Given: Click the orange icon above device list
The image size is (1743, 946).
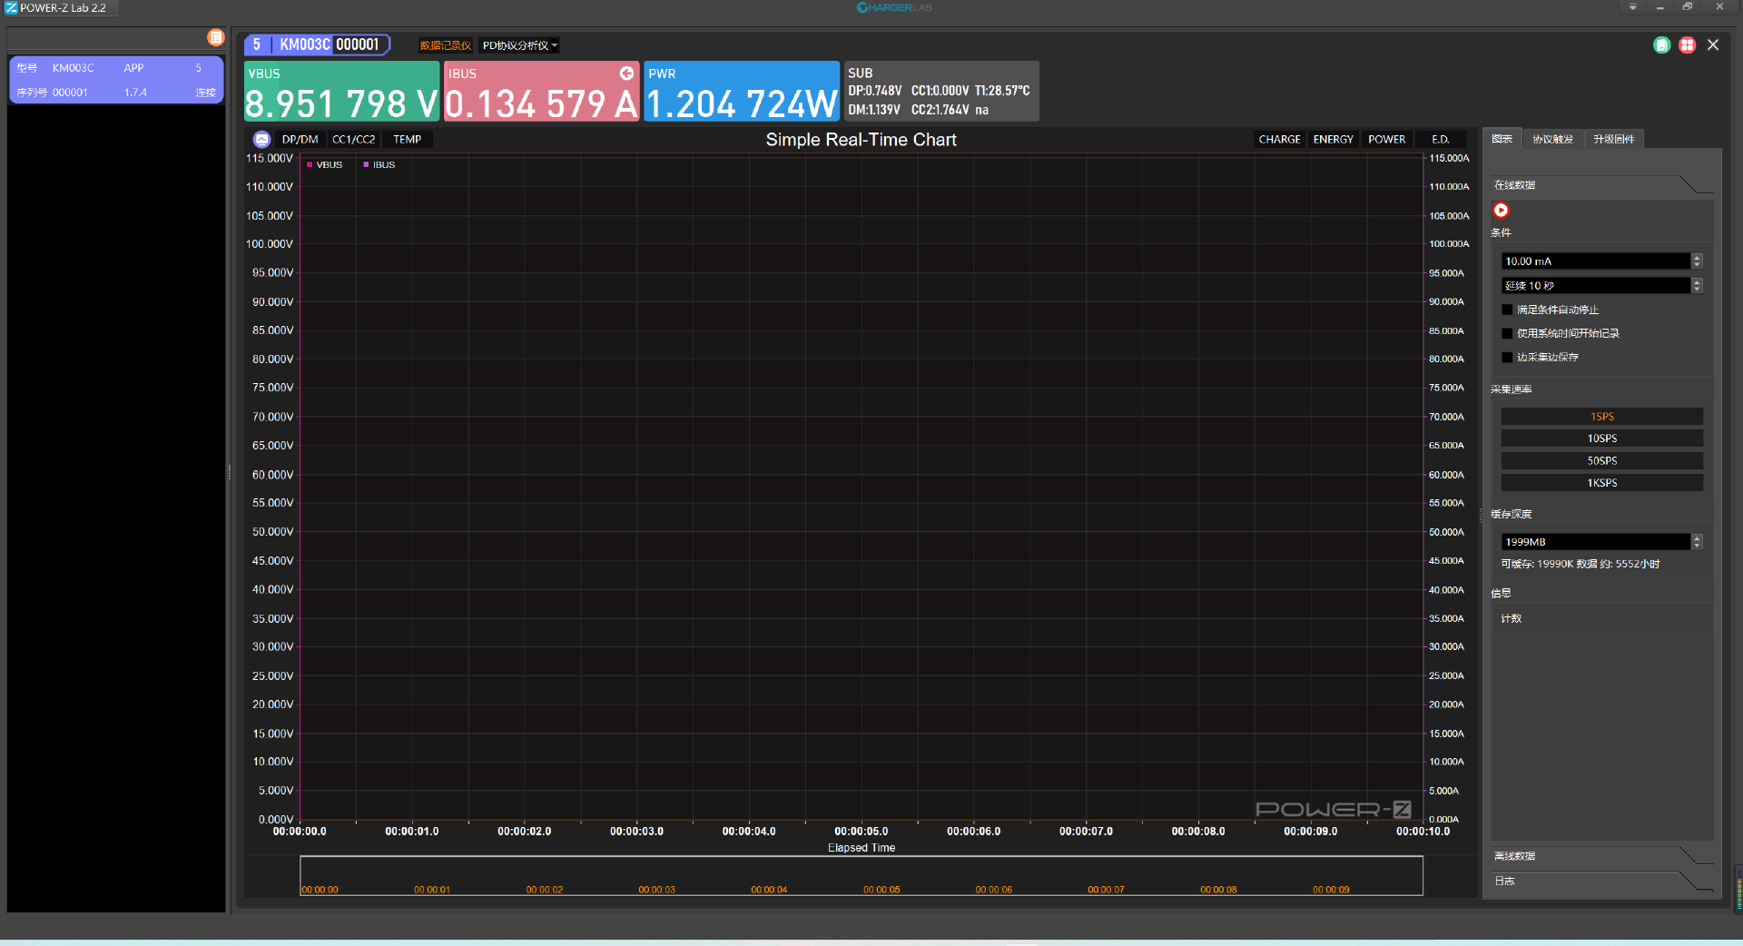Looking at the screenshot, I should click(215, 37).
